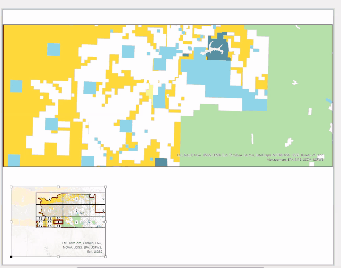
Task: Click the red highlighted cell 1 in the index map
Action: tap(58, 222)
